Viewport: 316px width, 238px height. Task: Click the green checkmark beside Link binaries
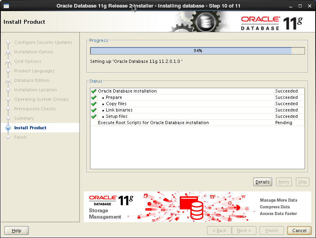point(94,110)
